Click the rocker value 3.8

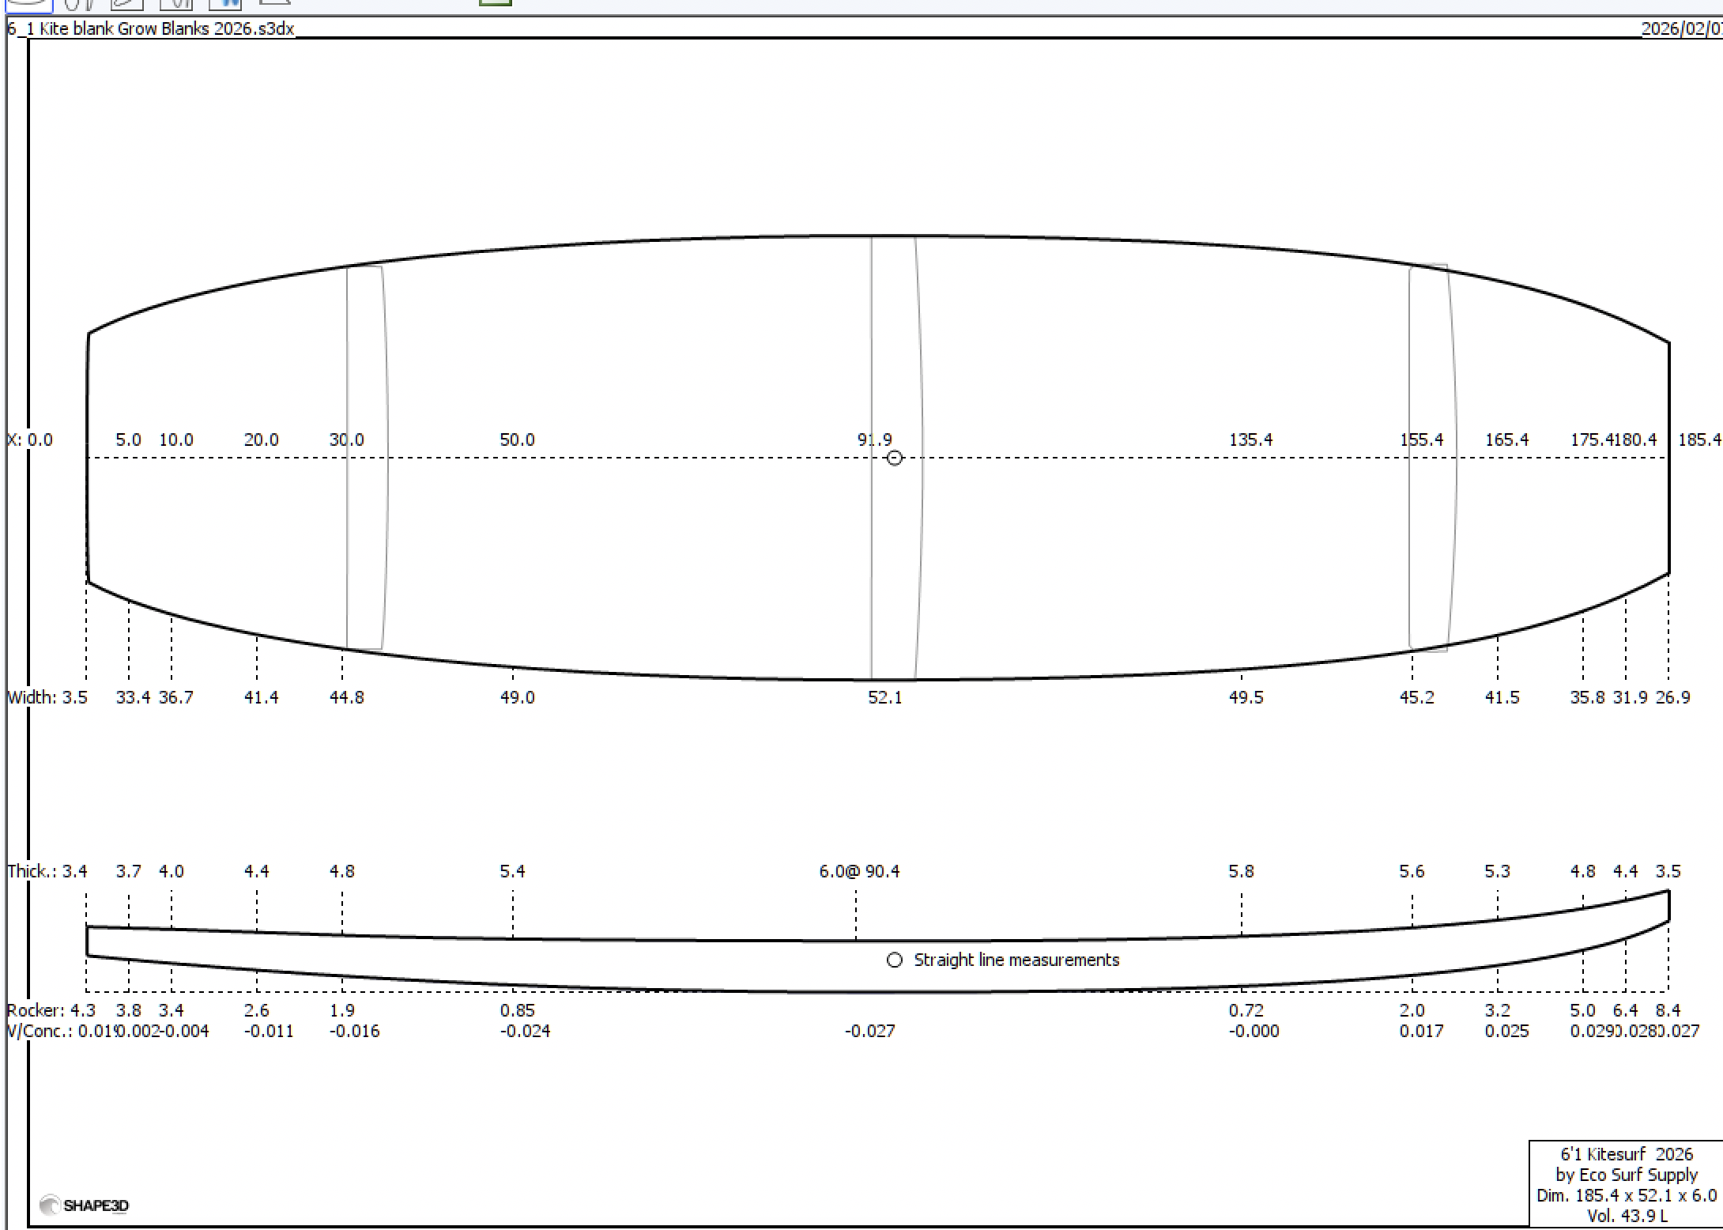pyautogui.click(x=128, y=1010)
